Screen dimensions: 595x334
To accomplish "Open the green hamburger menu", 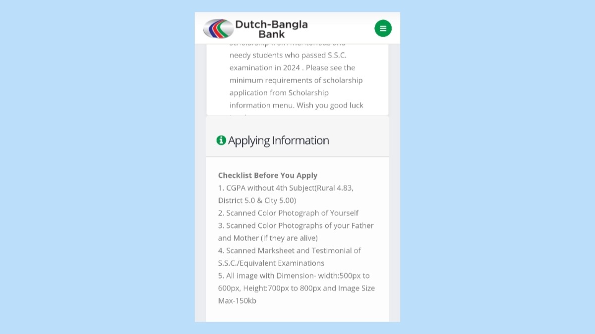I will (383, 28).
